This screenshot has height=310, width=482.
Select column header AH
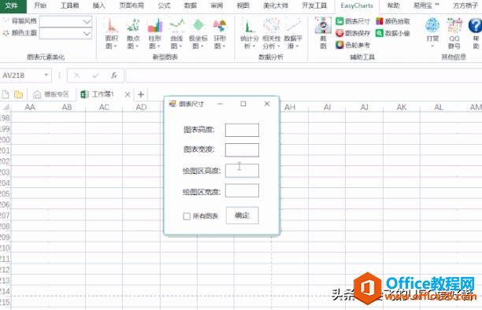[290, 107]
